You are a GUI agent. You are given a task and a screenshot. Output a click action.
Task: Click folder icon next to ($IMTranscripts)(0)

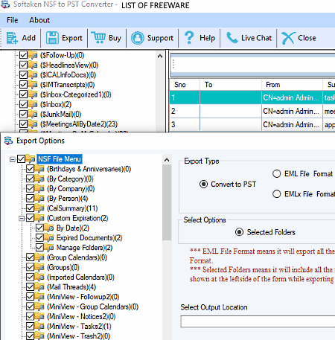click(x=33, y=85)
